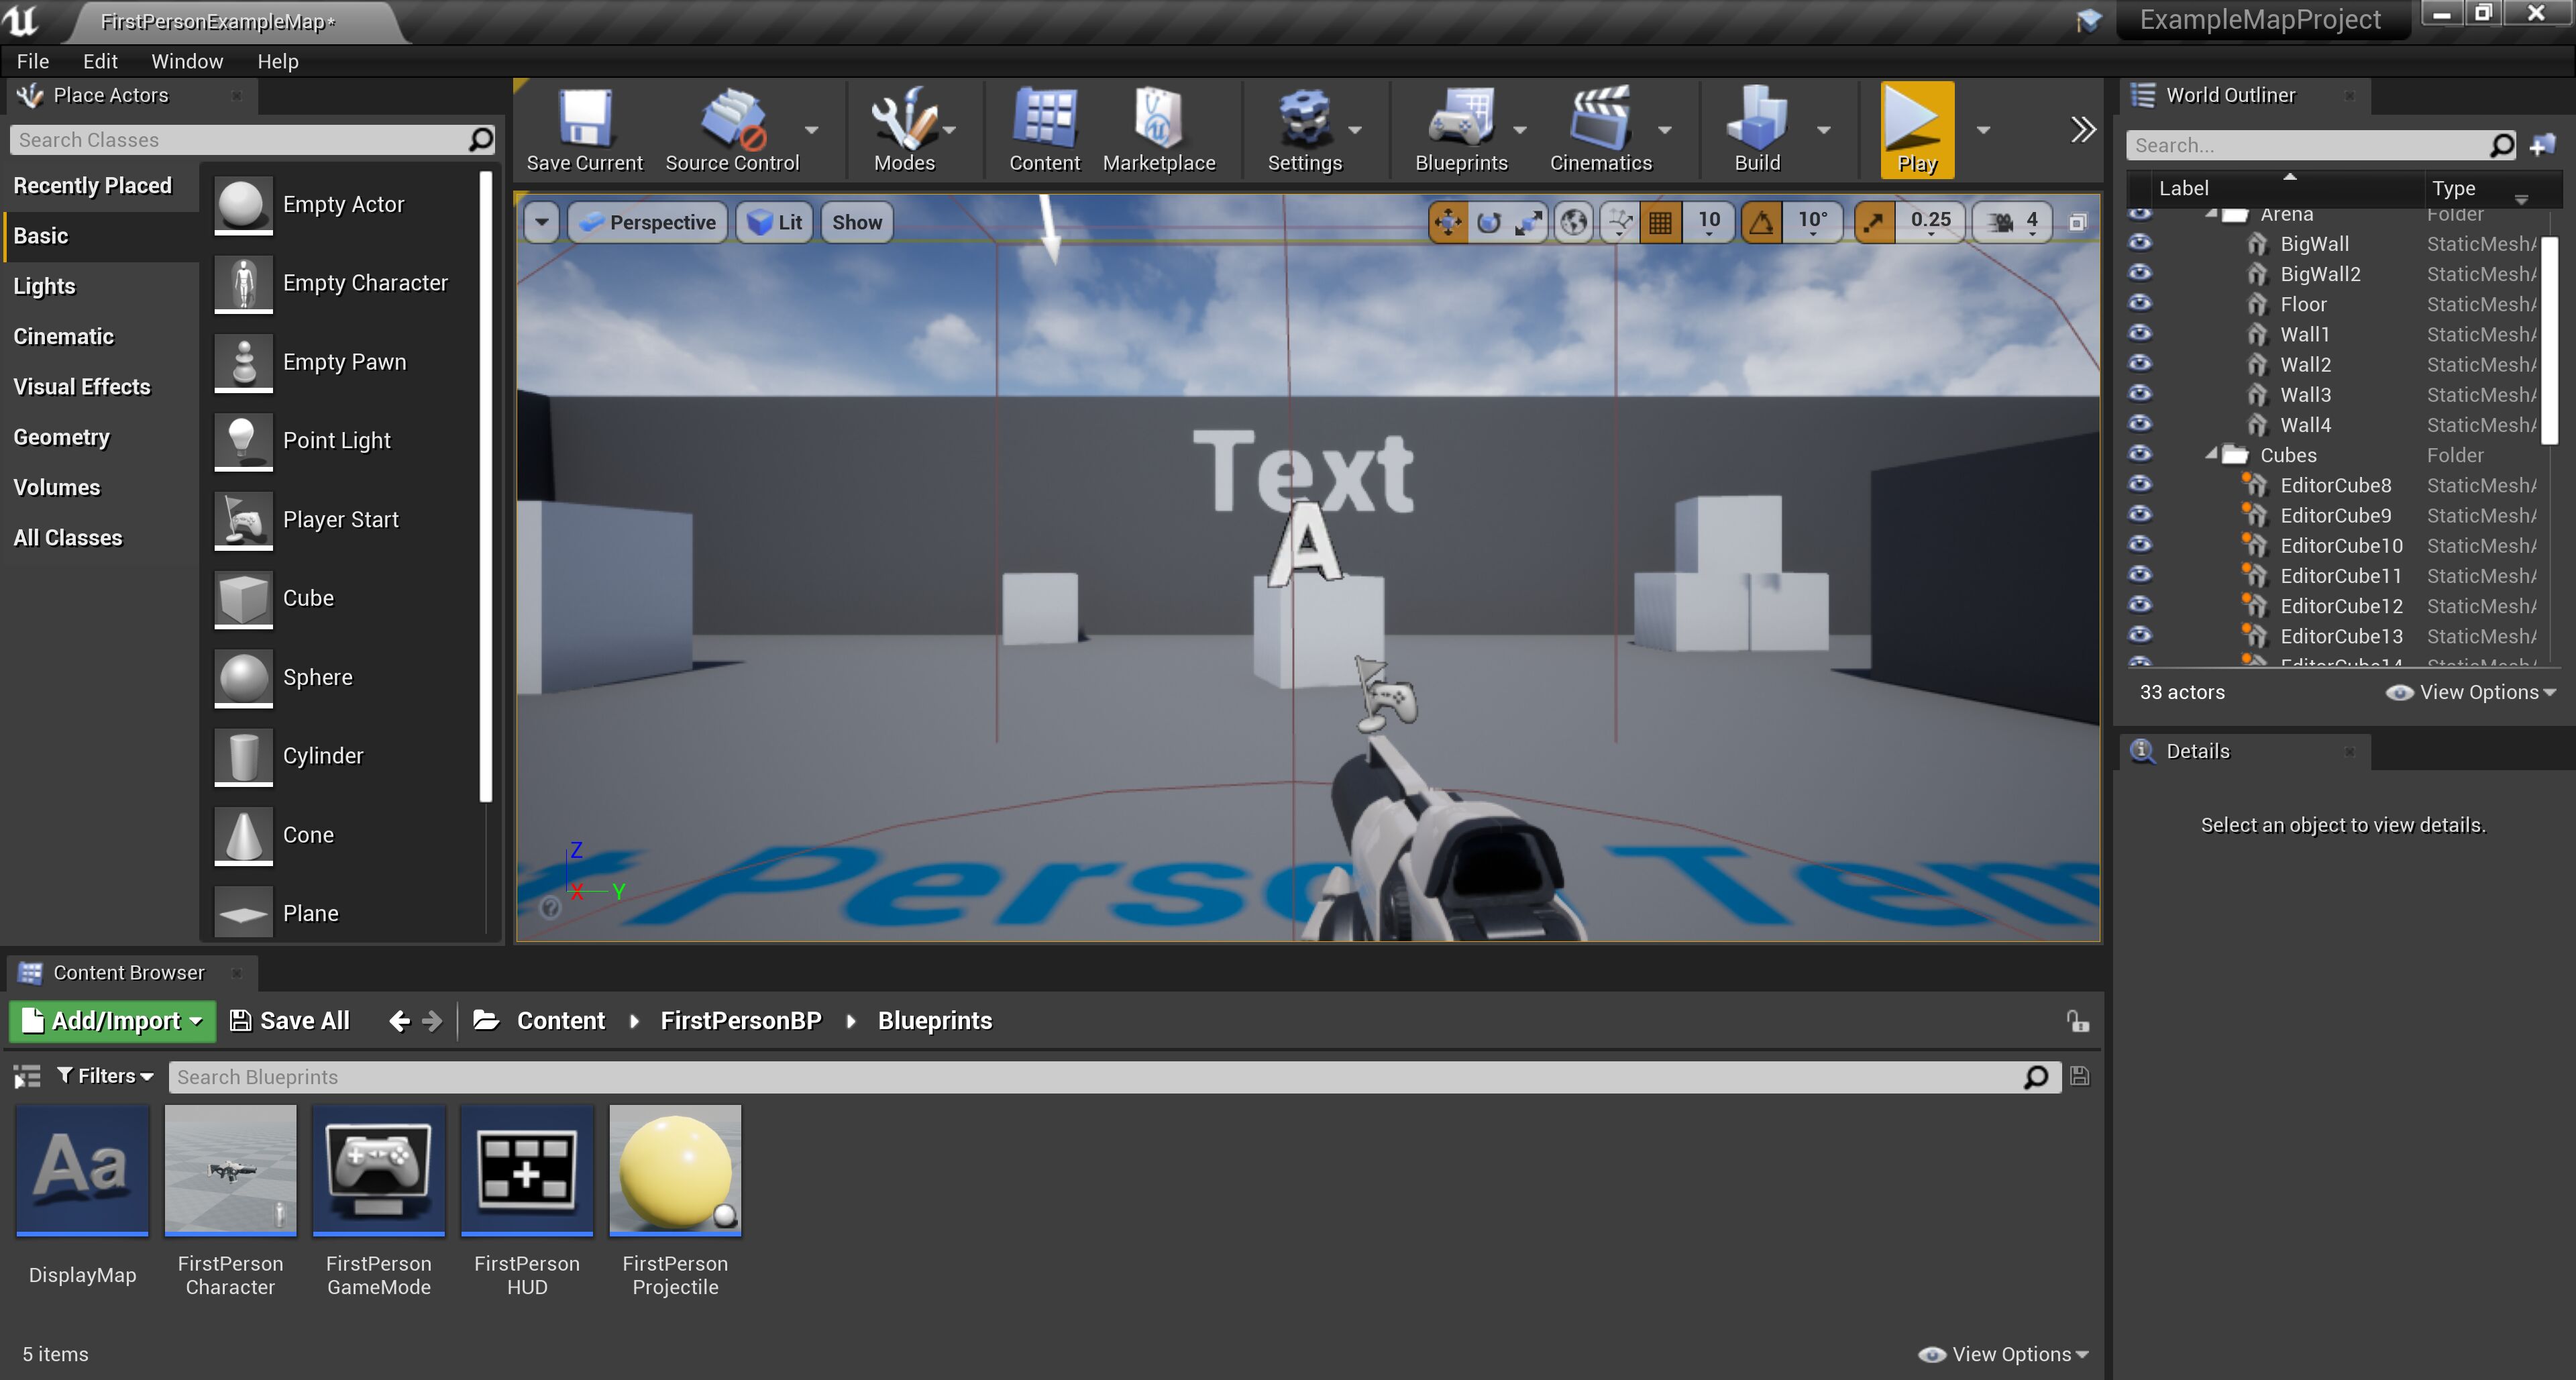Toggle rotation snapping in the viewport toolbar

point(1762,222)
